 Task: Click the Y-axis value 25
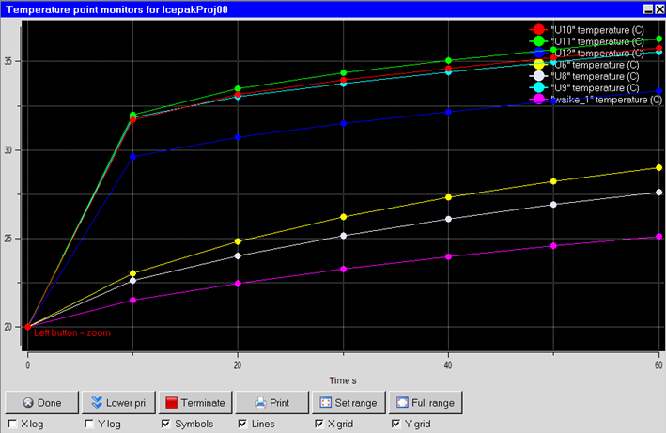[x=8, y=239]
